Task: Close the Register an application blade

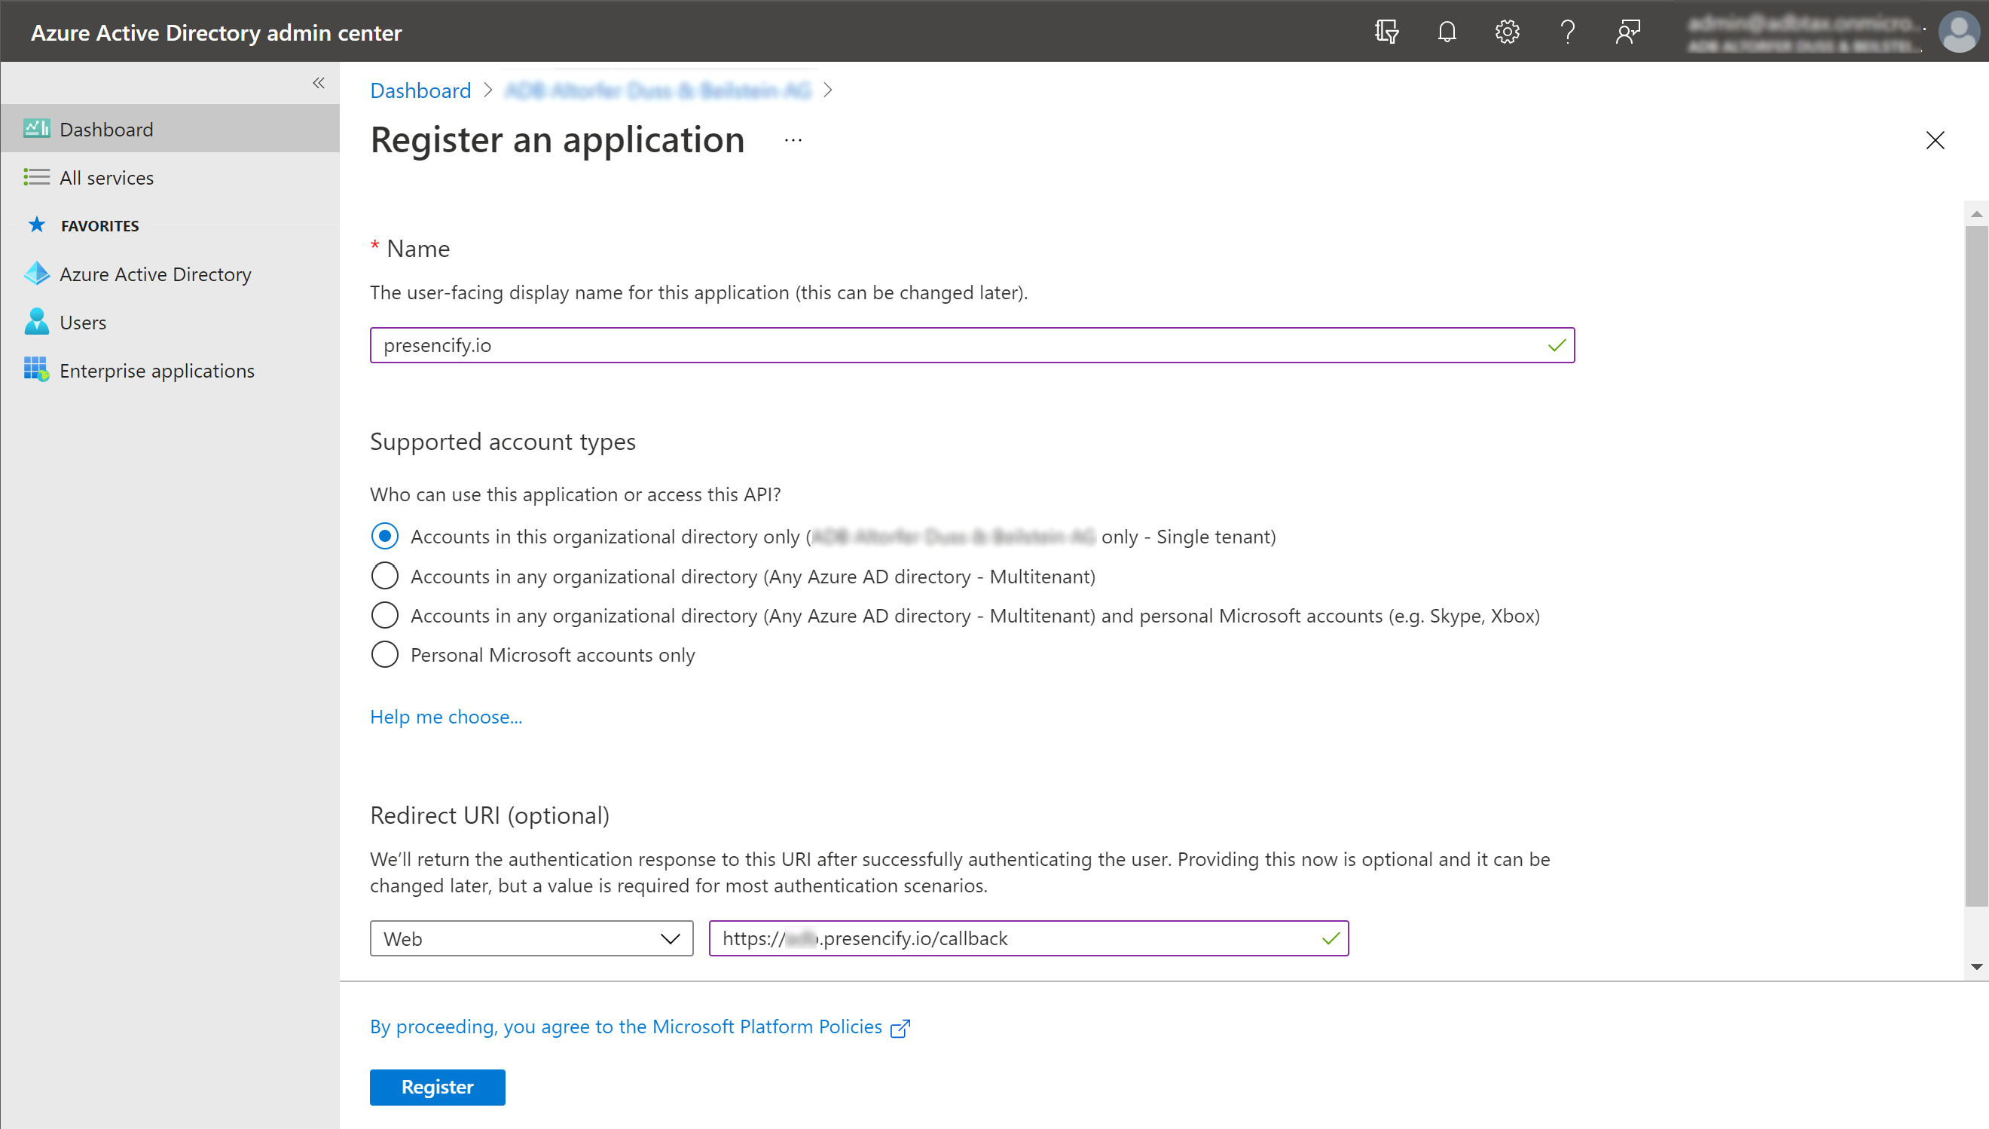Action: tap(1936, 140)
